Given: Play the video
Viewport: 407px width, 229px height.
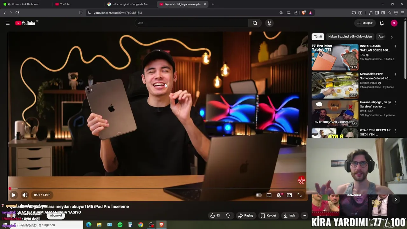Looking at the screenshot, I should pyautogui.click(x=14, y=195).
